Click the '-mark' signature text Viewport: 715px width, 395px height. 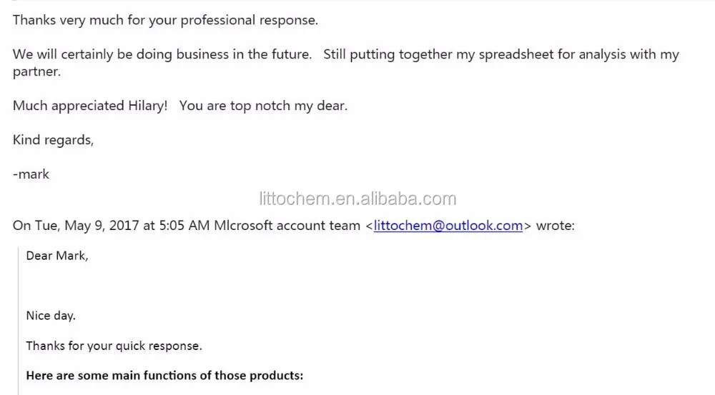(31, 174)
